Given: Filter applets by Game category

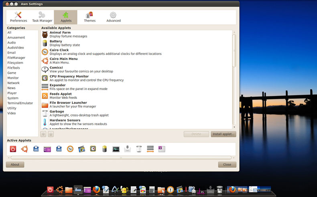Looking at the screenshot, I should point(12,73).
